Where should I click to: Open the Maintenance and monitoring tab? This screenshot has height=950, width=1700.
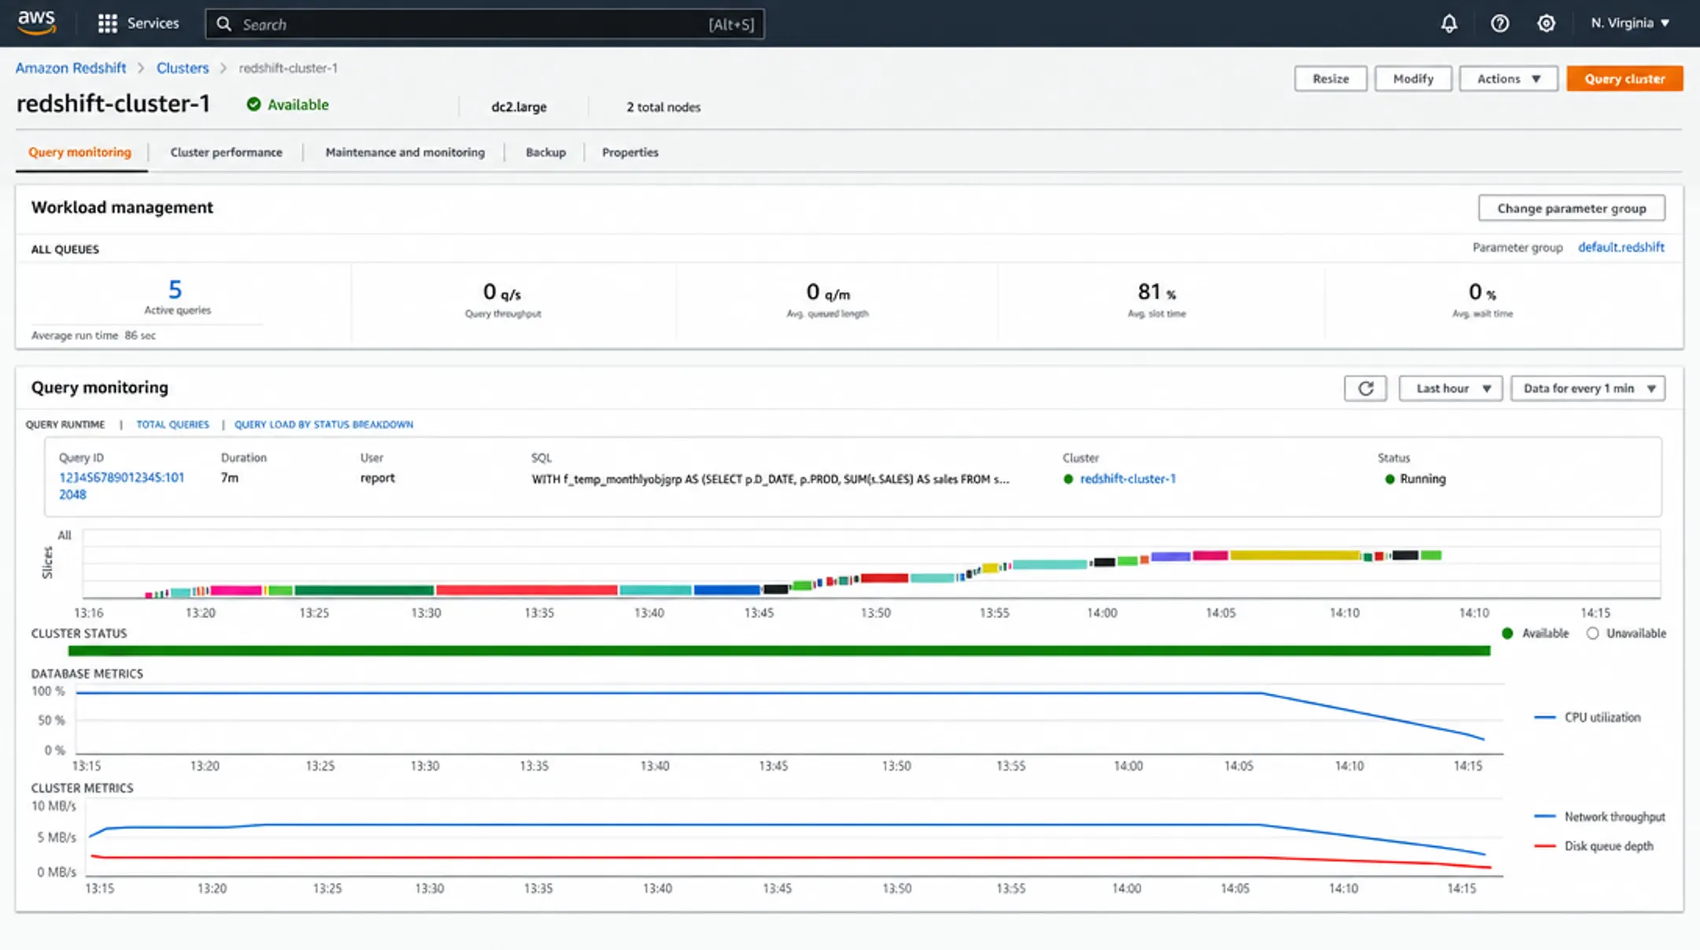405,152
